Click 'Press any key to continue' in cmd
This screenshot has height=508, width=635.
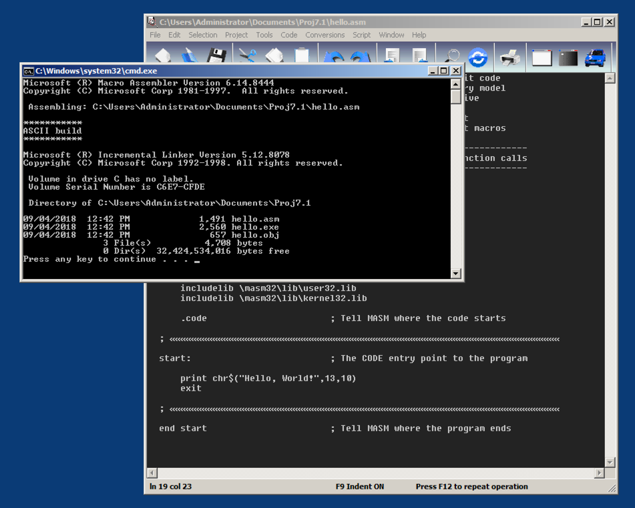coord(89,259)
